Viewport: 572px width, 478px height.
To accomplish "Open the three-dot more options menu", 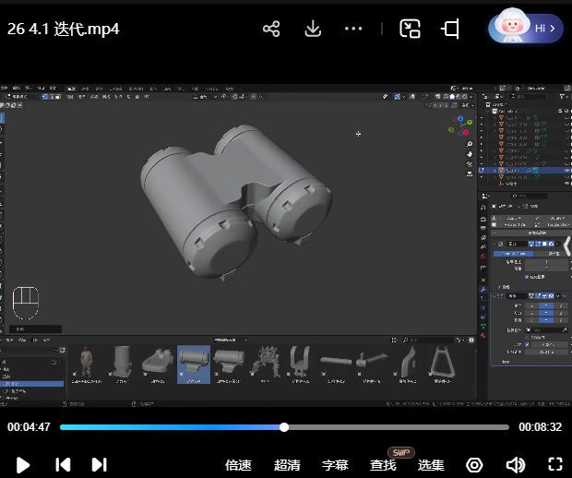I will click(x=353, y=29).
